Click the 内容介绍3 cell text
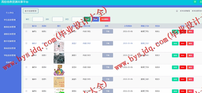This screenshot has height=93, width=202. click(87, 55)
